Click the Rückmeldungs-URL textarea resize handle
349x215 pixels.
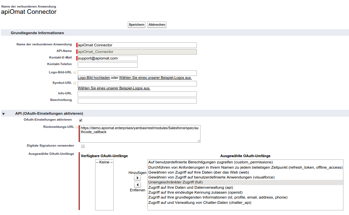(x=199, y=141)
